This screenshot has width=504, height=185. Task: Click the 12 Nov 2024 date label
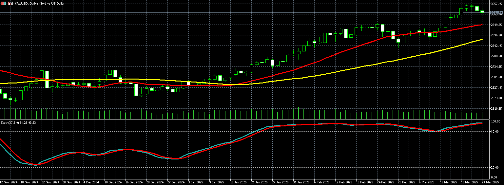pyautogui.click(x=9, y=182)
